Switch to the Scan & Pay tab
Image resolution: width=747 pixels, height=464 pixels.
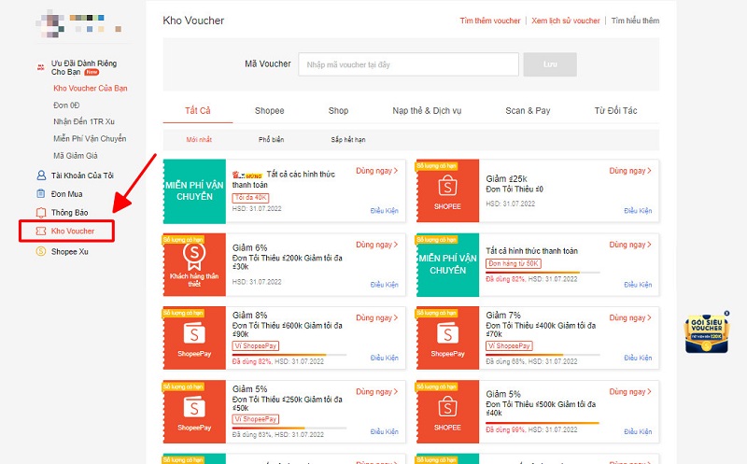[528, 110]
